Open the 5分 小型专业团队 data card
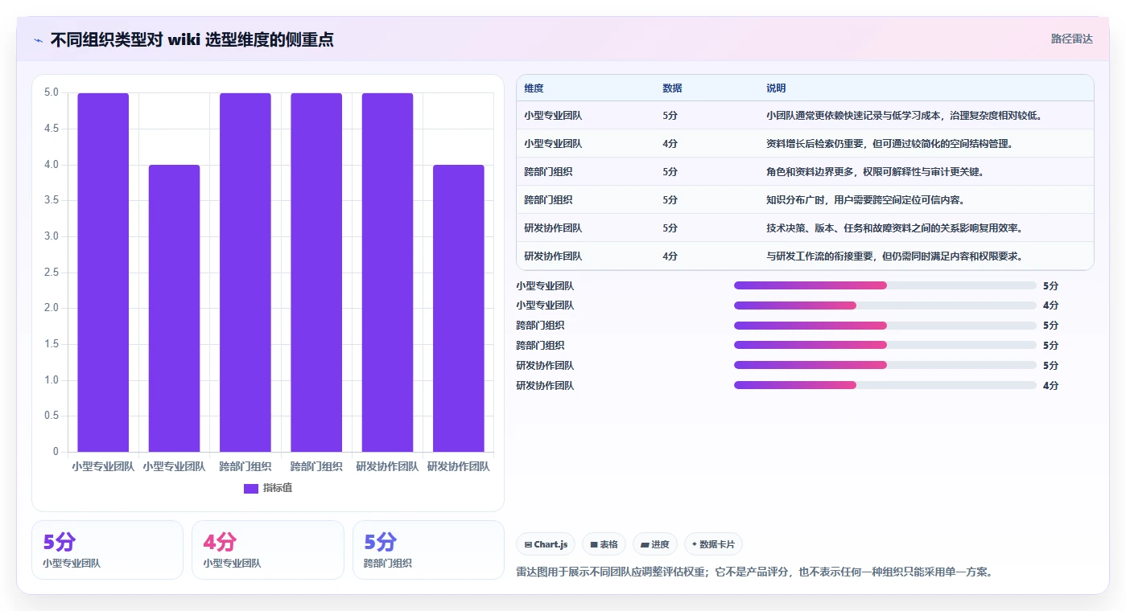The width and height of the screenshot is (1126, 611). pyautogui.click(x=108, y=550)
